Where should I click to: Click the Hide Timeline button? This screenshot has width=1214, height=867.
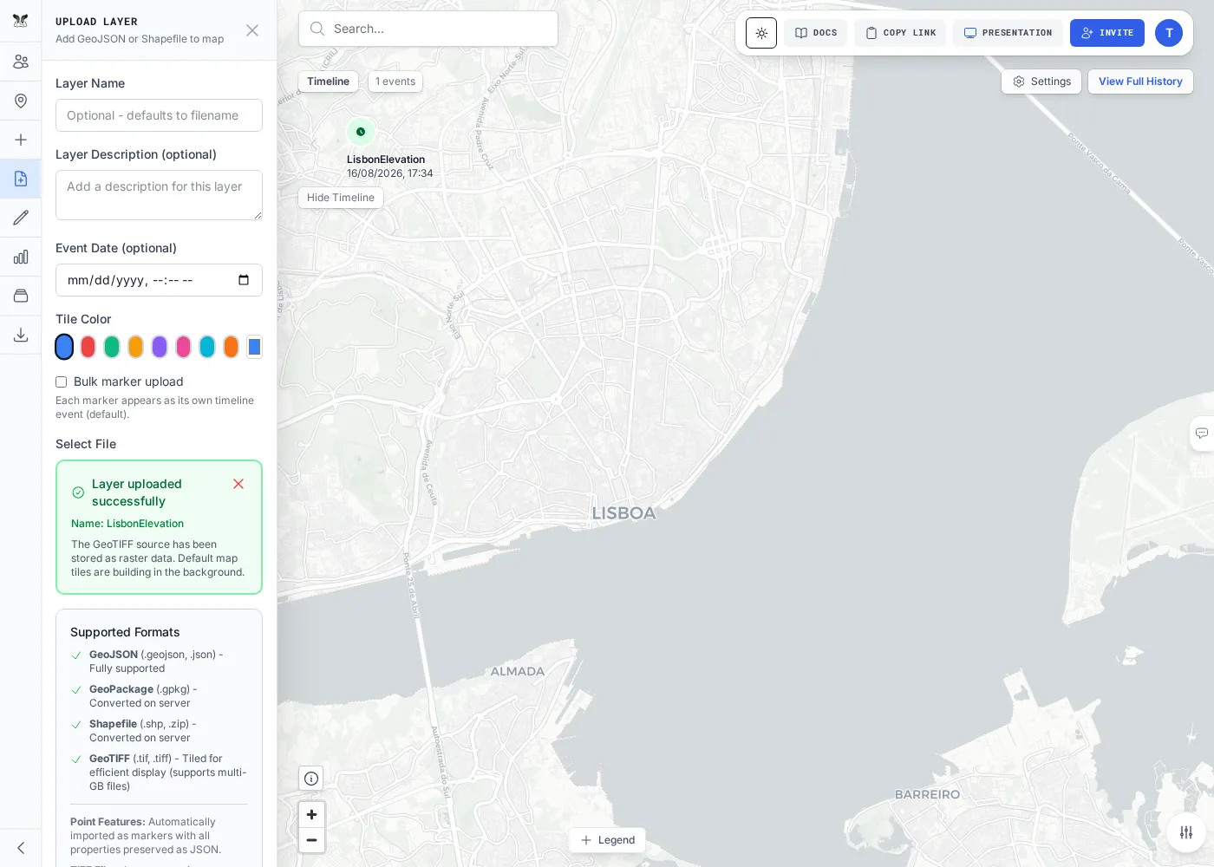(x=341, y=198)
